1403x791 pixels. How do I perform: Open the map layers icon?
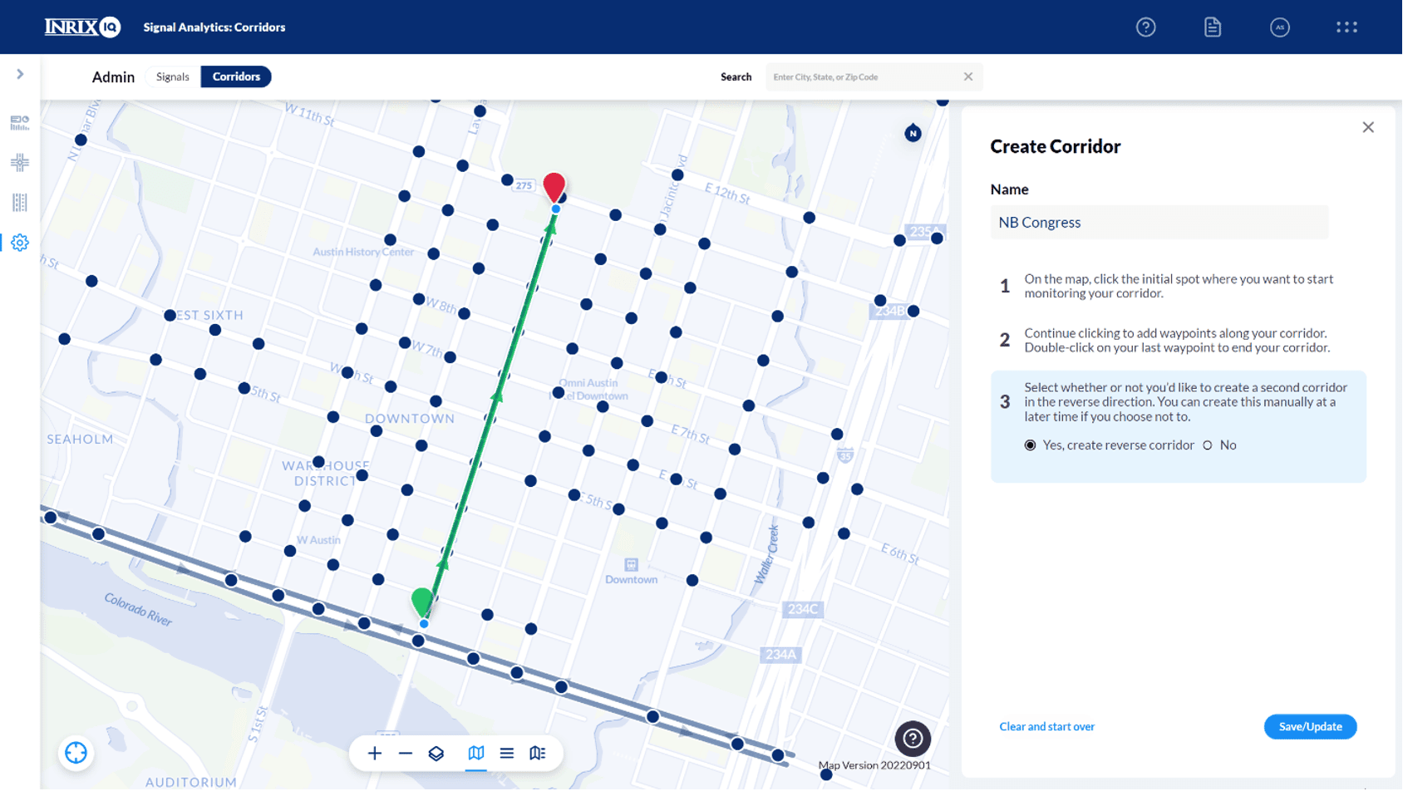point(436,754)
